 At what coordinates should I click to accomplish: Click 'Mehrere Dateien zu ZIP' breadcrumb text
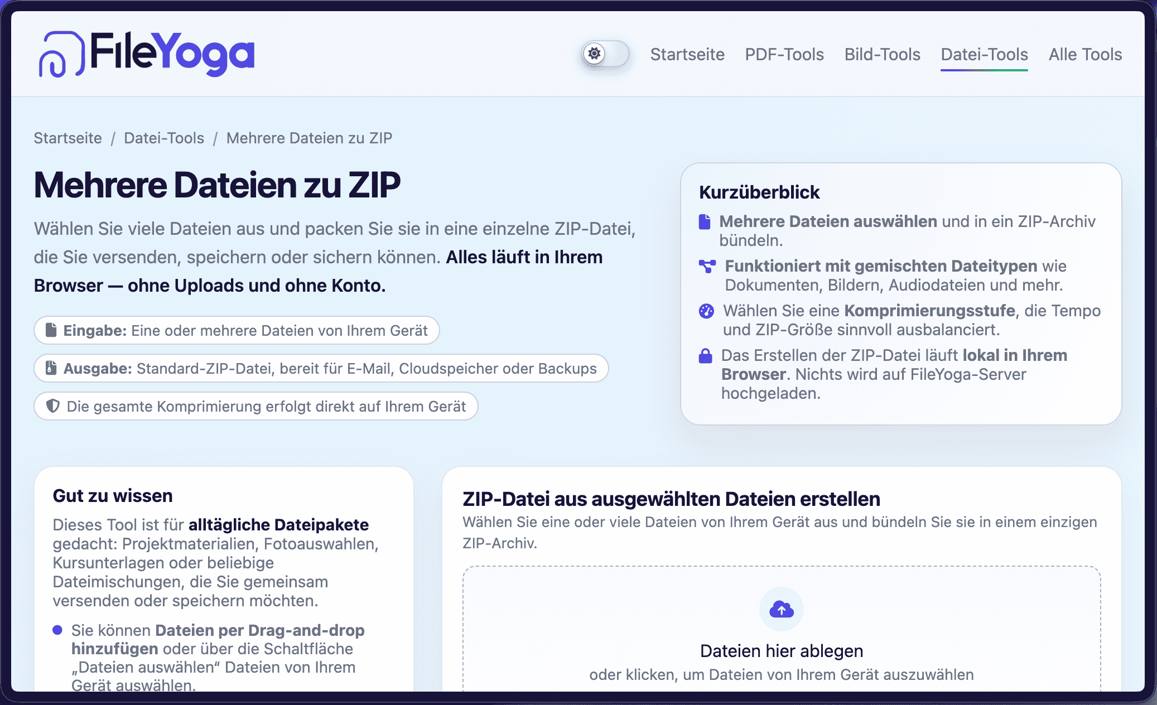click(309, 138)
